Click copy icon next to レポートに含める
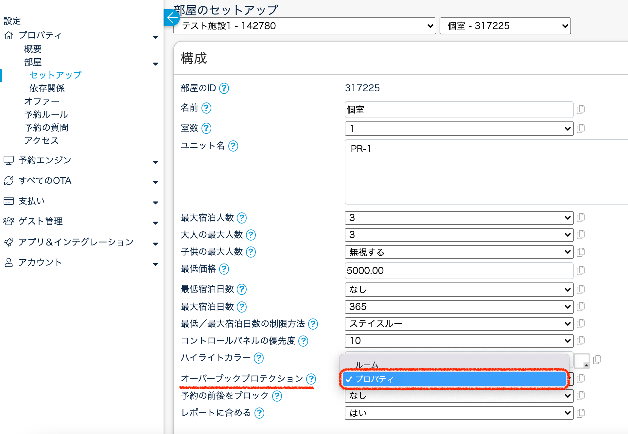Viewport: 628px width, 434px height. [x=581, y=413]
